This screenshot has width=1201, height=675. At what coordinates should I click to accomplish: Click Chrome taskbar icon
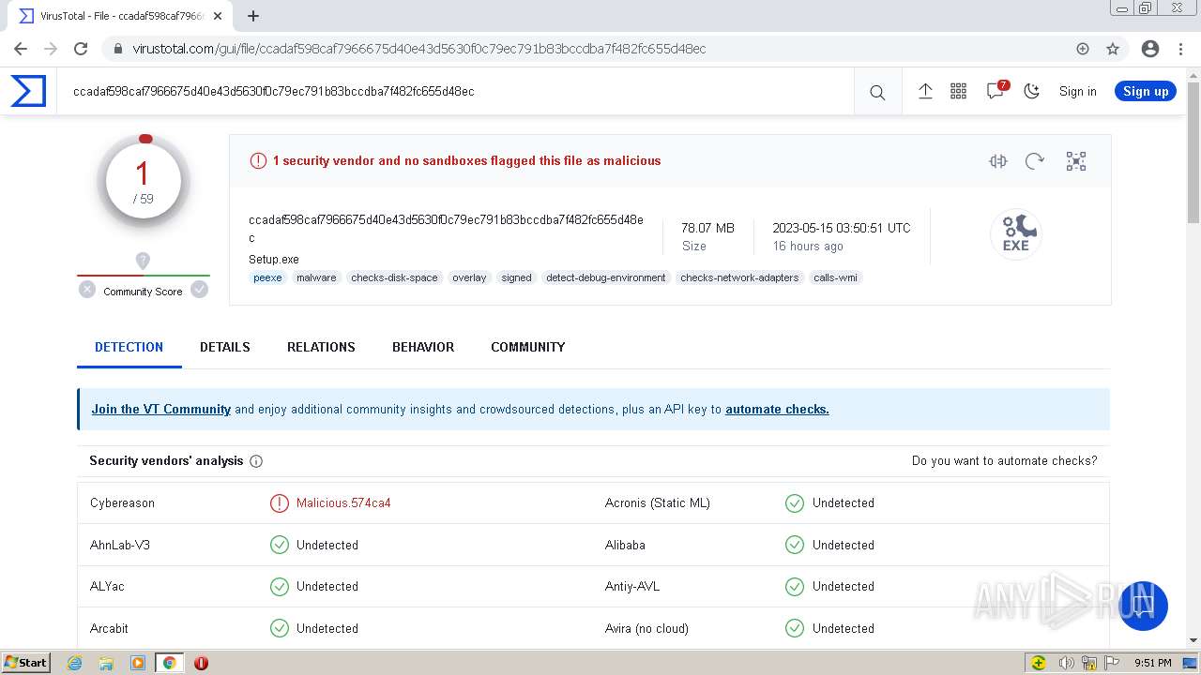tap(170, 663)
